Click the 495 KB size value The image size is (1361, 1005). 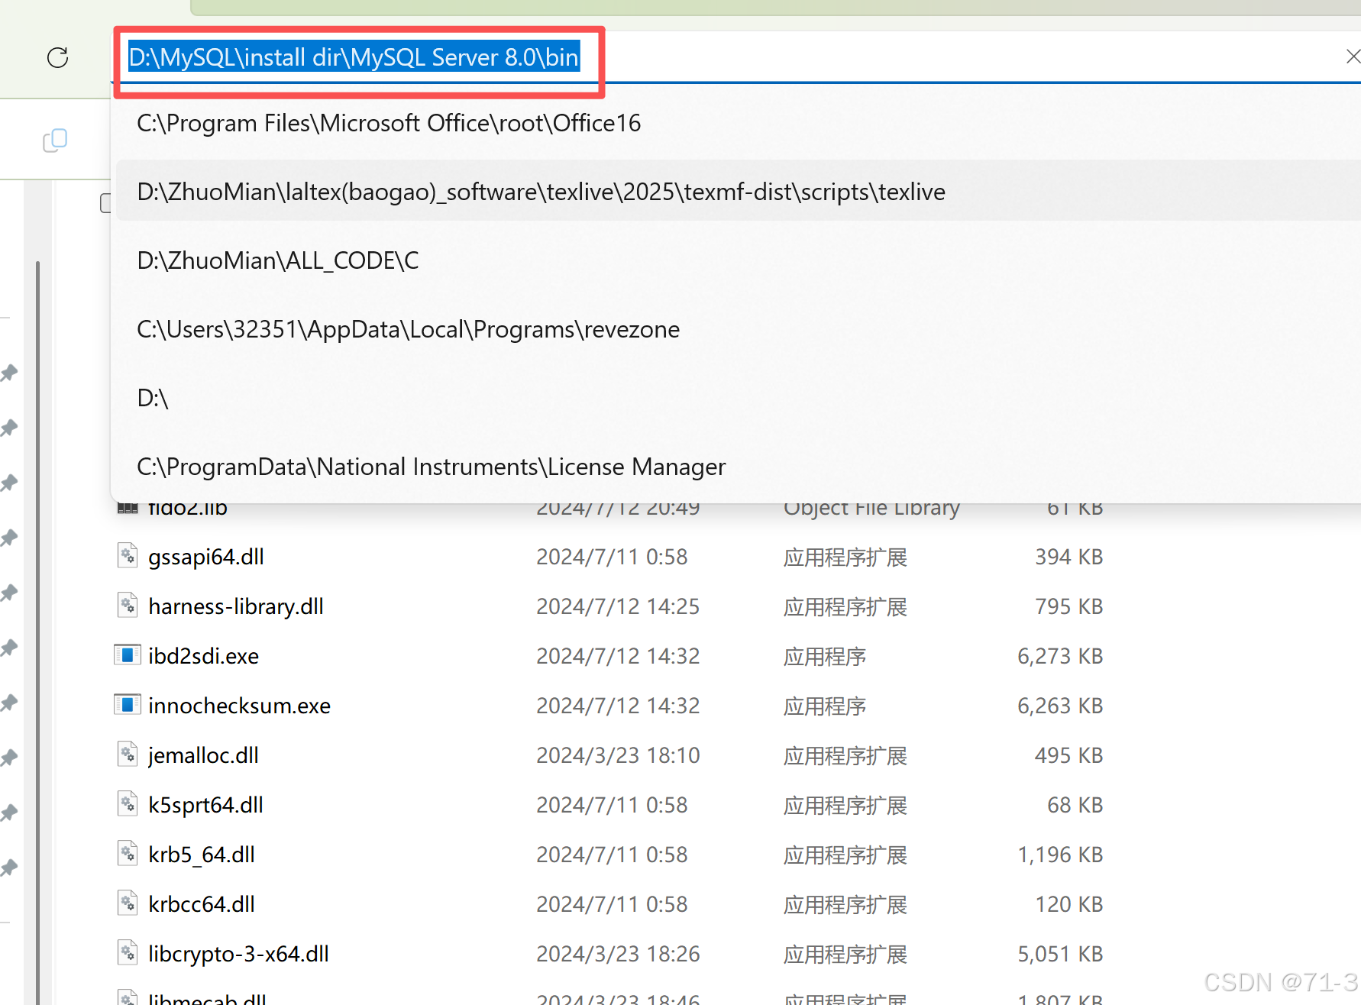tap(1068, 755)
